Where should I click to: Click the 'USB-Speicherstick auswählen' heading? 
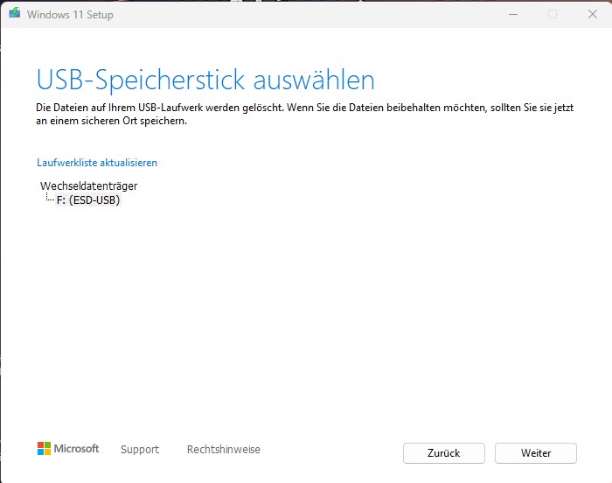[205, 80]
